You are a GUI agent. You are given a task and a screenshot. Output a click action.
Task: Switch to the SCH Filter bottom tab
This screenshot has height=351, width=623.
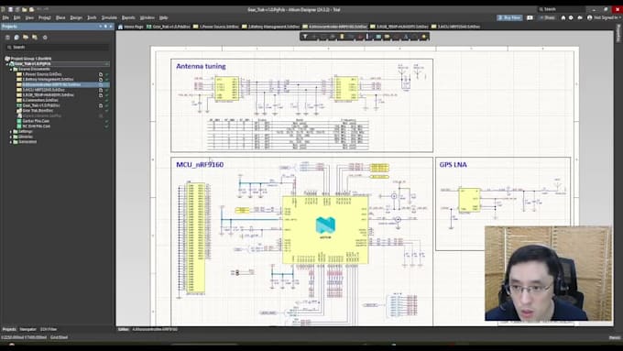tap(49, 329)
